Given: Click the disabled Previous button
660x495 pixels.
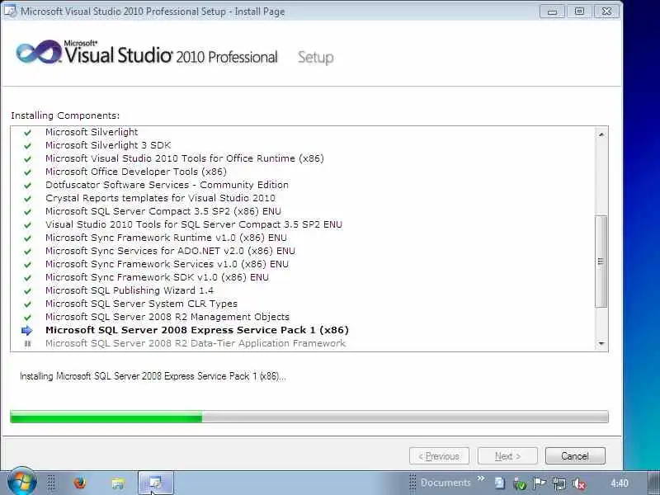Looking at the screenshot, I should coord(439,456).
